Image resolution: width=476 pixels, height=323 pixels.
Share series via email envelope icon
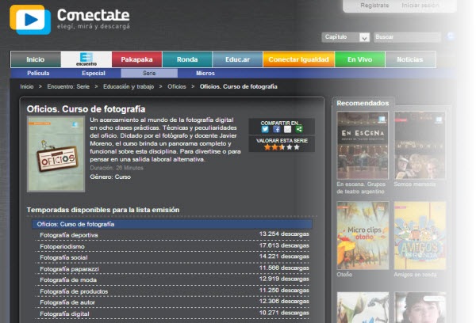[x=287, y=129]
